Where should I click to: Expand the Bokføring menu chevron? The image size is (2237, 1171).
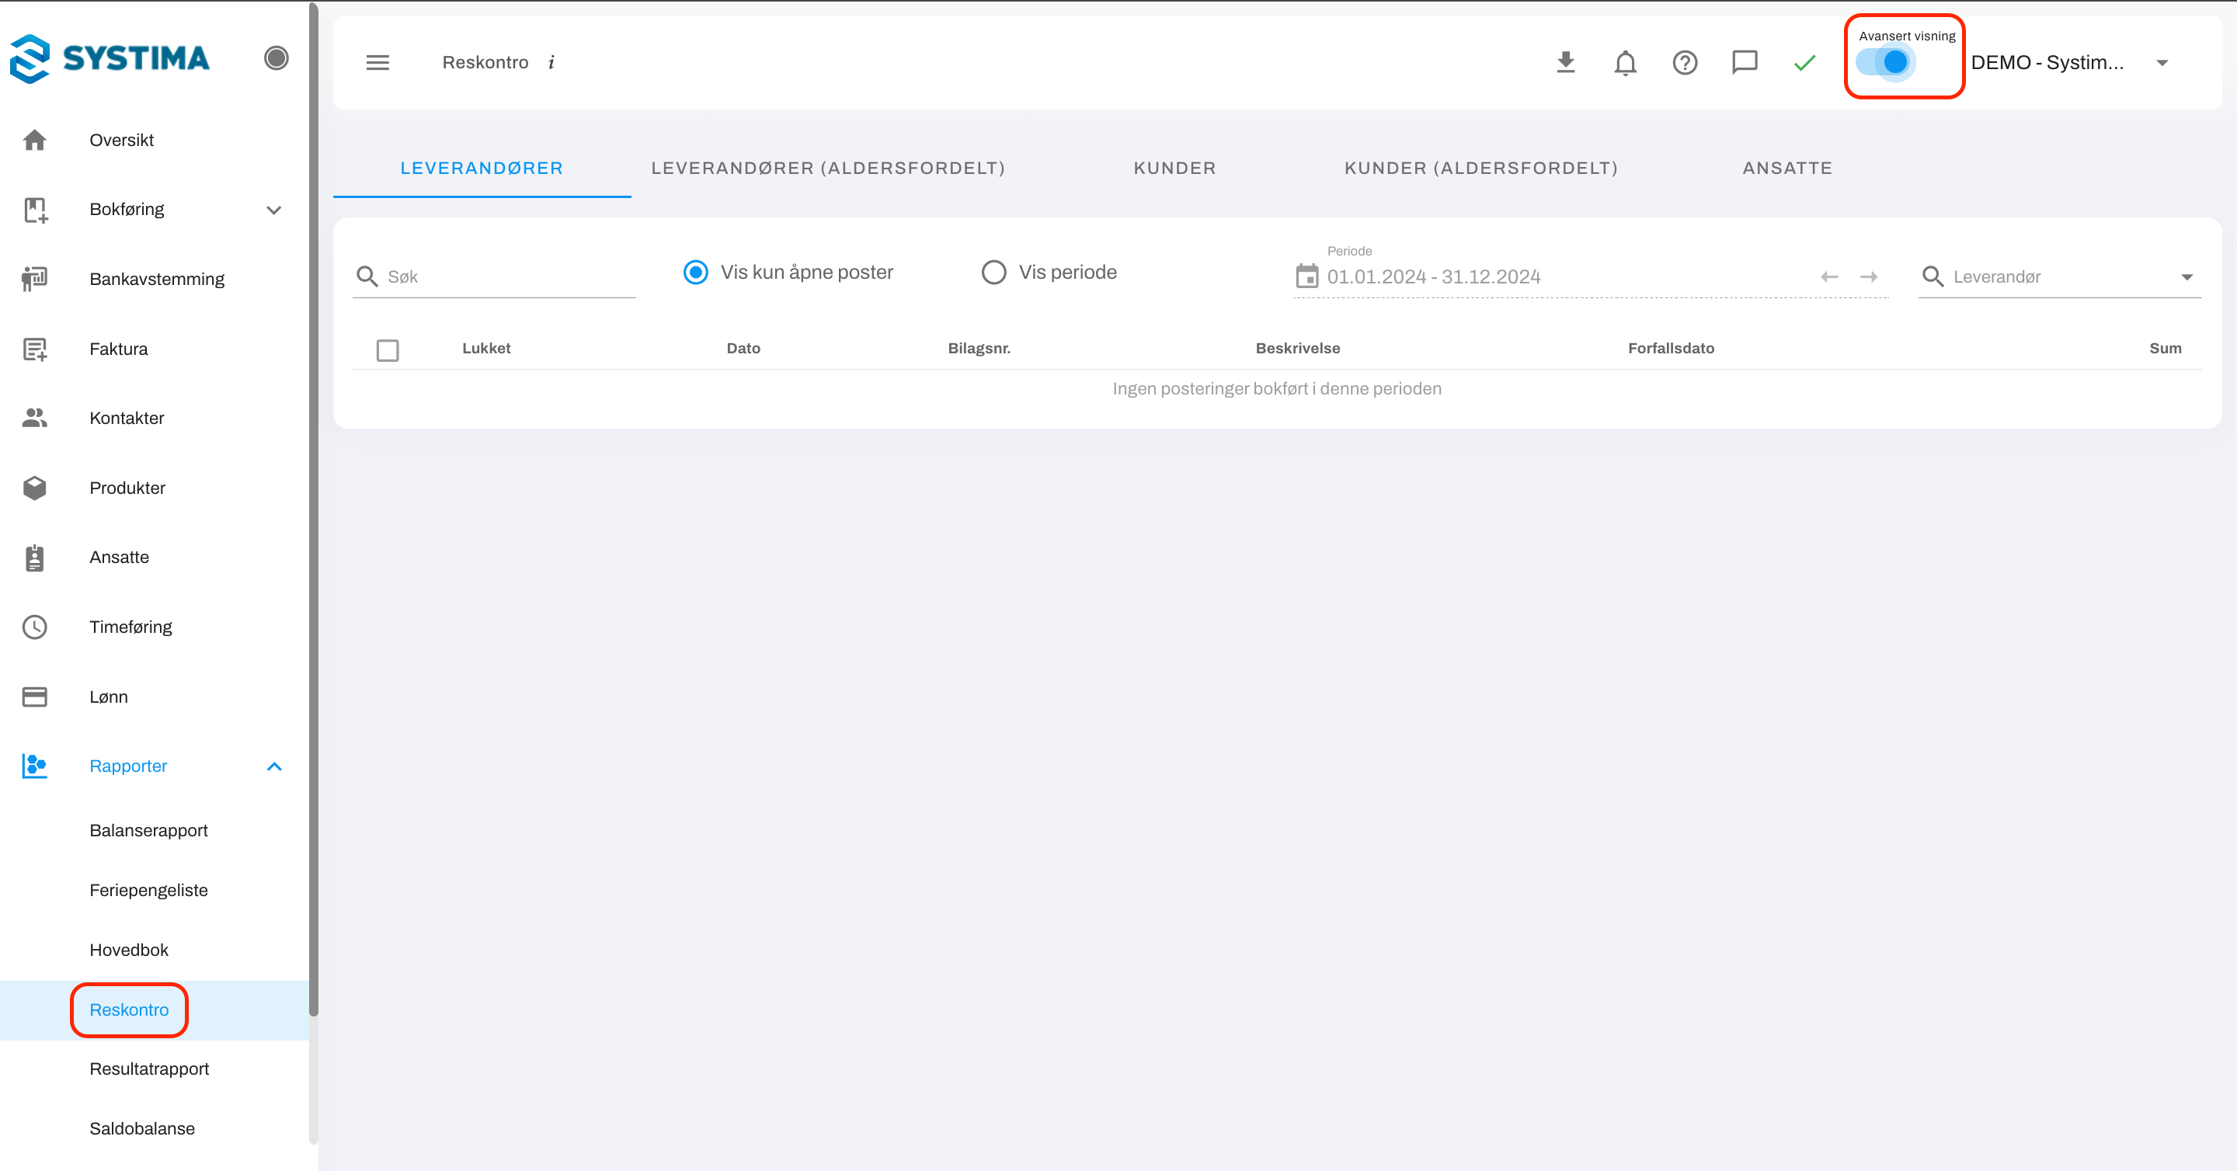coord(273,210)
